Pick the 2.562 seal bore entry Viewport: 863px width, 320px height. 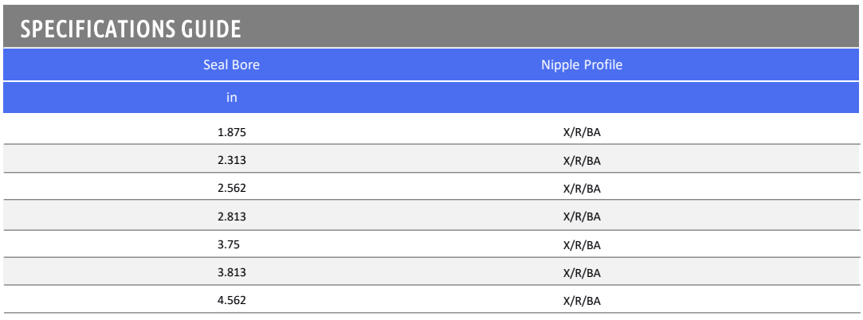[232, 189]
